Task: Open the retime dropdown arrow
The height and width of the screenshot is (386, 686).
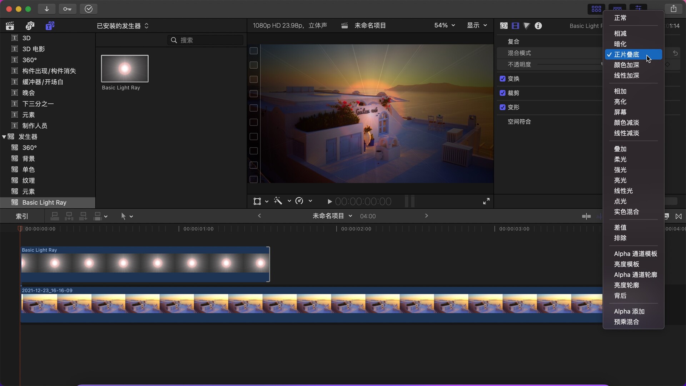Action: (x=310, y=201)
